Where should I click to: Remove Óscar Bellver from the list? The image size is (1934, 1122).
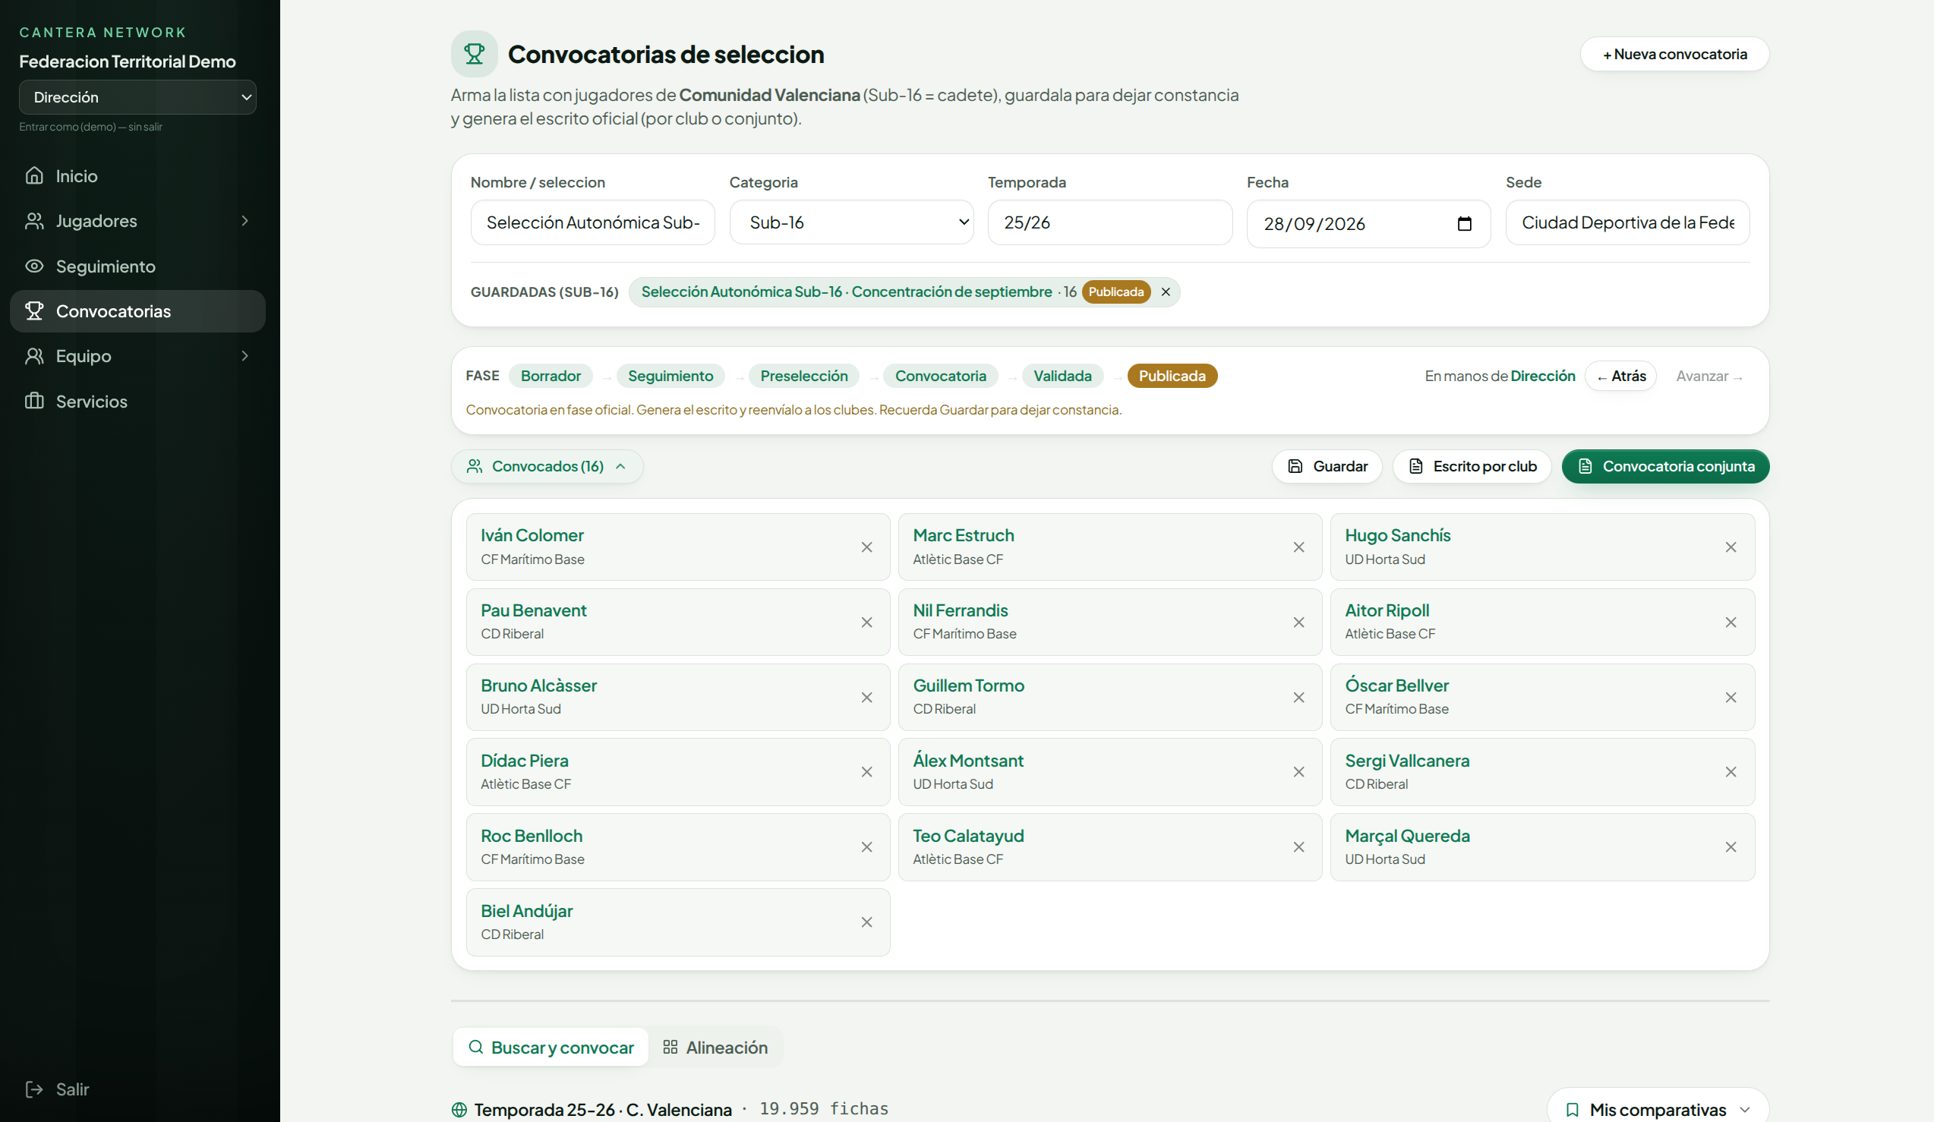click(1731, 698)
